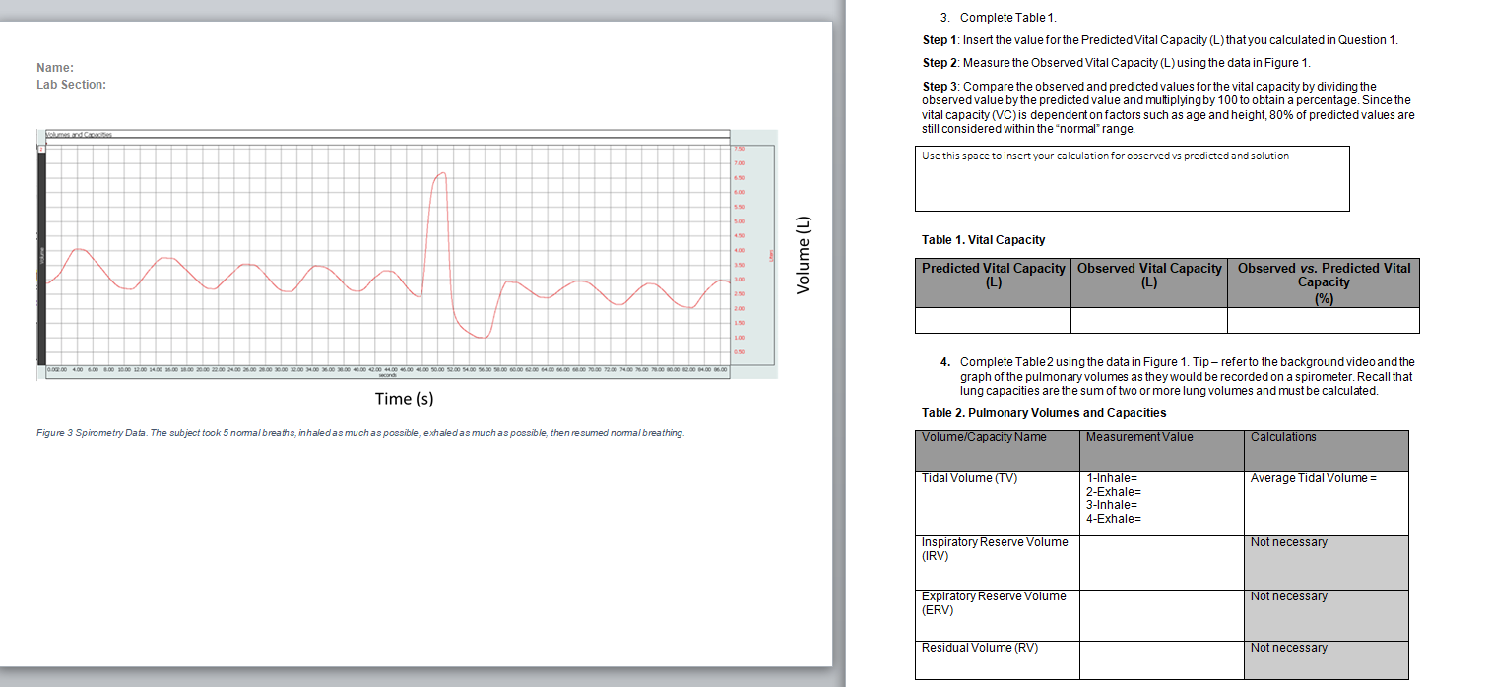The image size is (1491, 687).
Task: Select the "Calculations" header cell
Action: 1326,451
